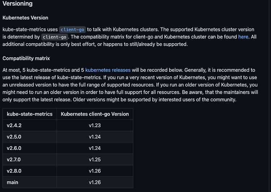Click v1.26 in the main row
The width and height of the screenshot is (271, 192).
click(95, 182)
